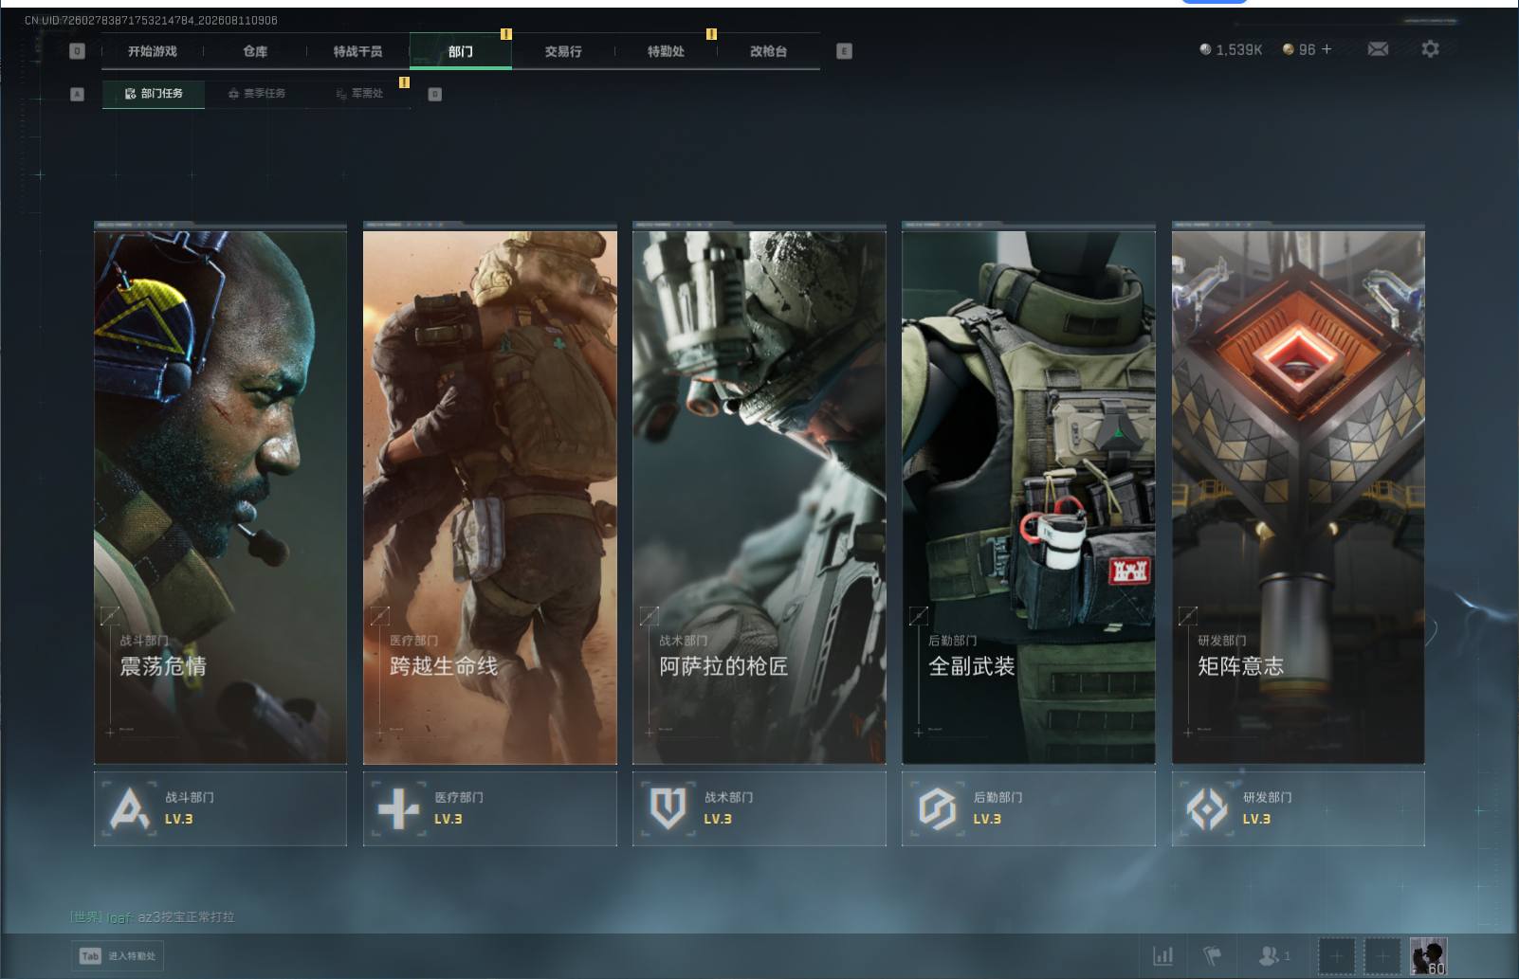Click the yellow notification badge on 军需处
1519x979 pixels.
click(x=404, y=82)
